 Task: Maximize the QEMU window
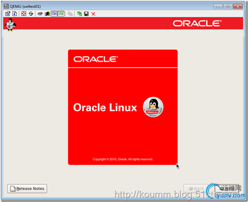click(x=228, y=7)
